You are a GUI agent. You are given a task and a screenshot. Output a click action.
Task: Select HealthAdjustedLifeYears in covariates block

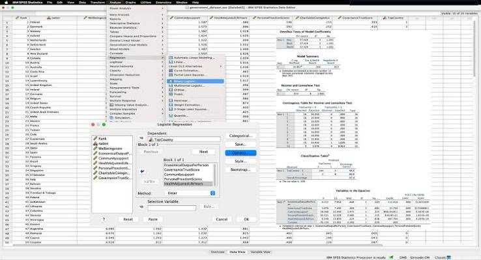pyautogui.click(x=188, y=184)
